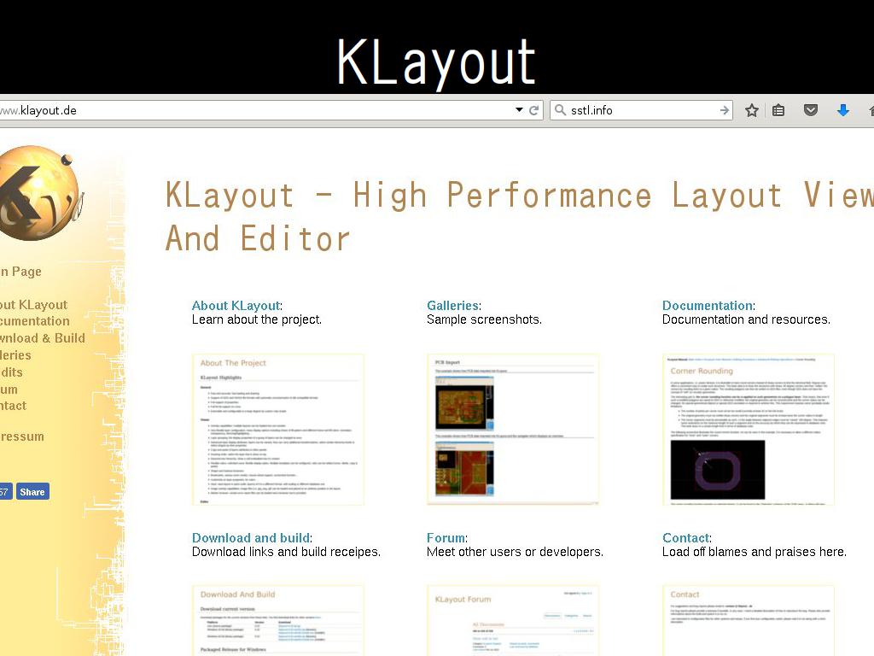Click the Facebook like count button

tap(6, 491)
